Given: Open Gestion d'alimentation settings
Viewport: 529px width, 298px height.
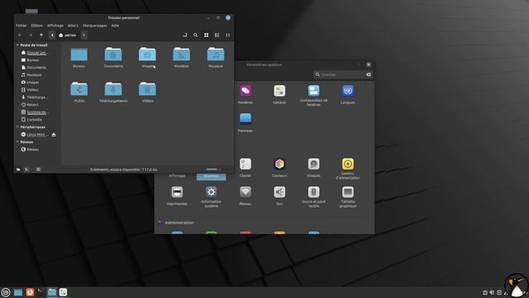Looking at the screenshot, I should (348, 169).
